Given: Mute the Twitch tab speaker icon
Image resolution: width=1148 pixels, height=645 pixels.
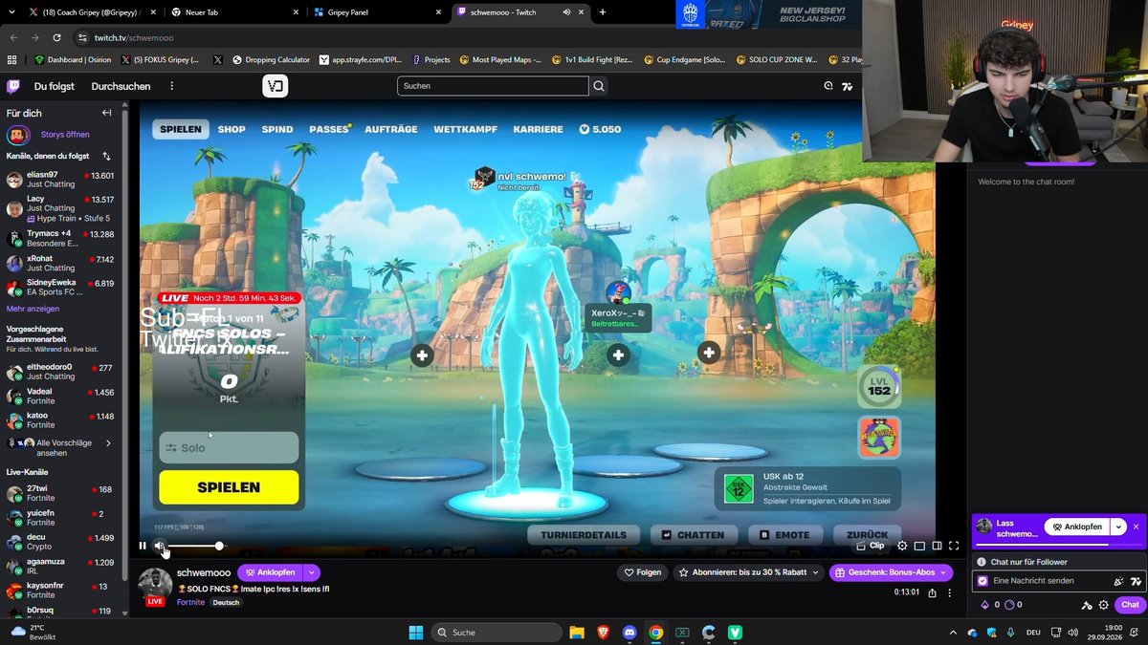Looking at the screenshot, I should point(567,12).
